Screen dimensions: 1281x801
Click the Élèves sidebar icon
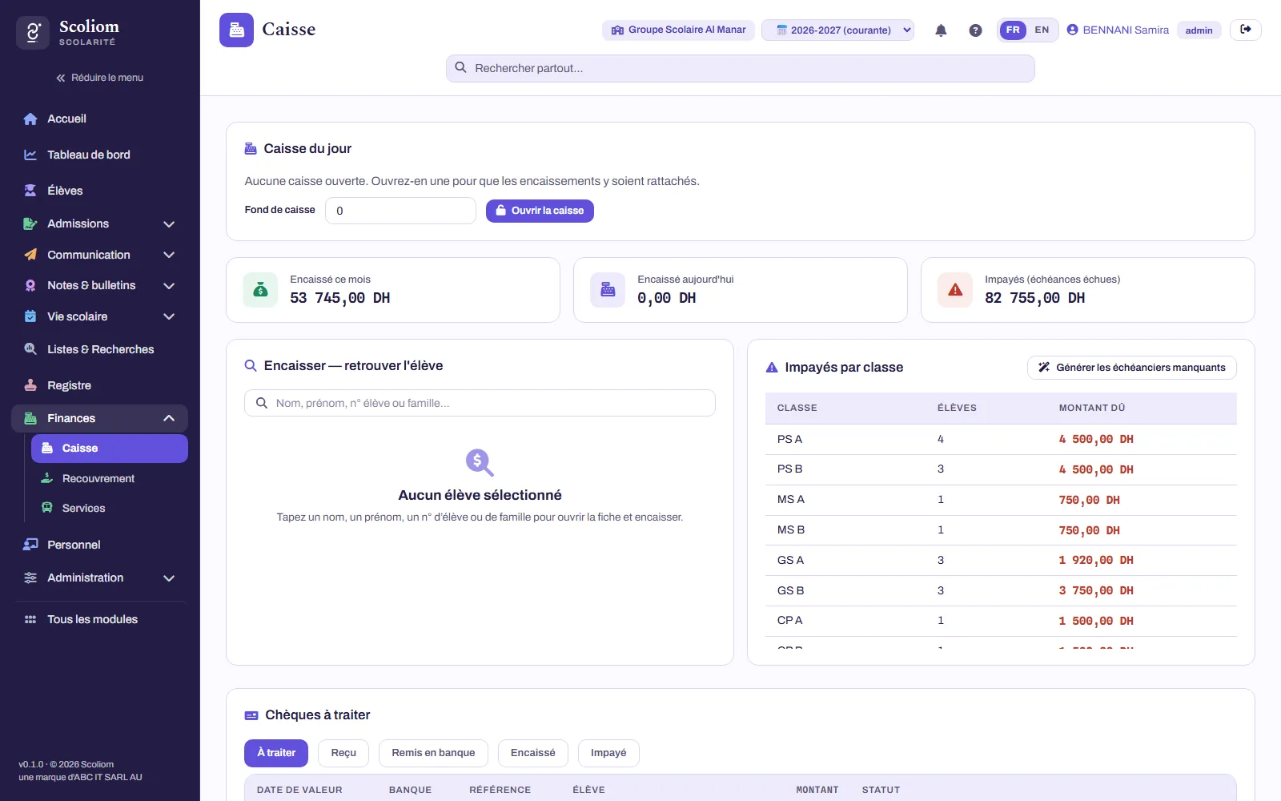(30, 191)
